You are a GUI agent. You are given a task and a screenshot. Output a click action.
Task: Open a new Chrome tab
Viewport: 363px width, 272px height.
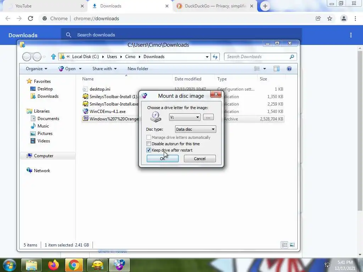[x=265, y=6]
